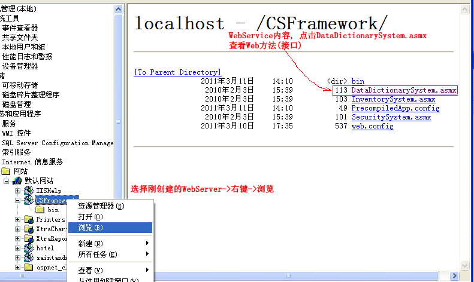Image resolution: width=474 pixels, height=282 pixels.
Task: Click the [To Parent Directory] link
Action: (177, 72)
